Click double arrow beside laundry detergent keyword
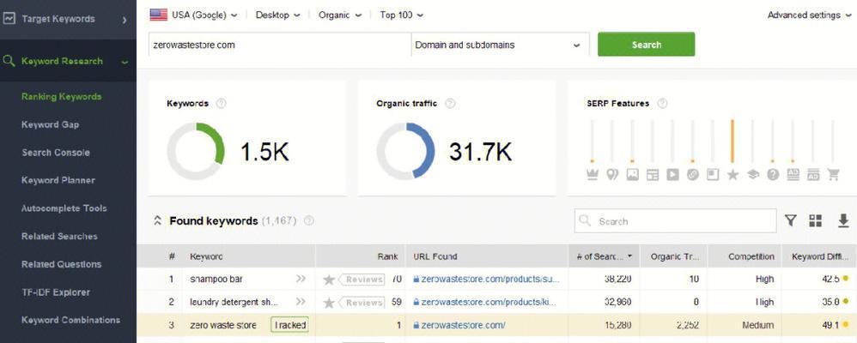The height and width of the screenshot is (343, 857). tap(301, 302)
